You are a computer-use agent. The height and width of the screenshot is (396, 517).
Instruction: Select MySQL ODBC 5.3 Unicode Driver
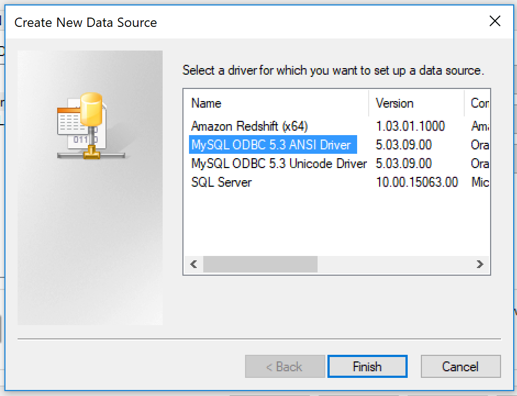(279, 164)
